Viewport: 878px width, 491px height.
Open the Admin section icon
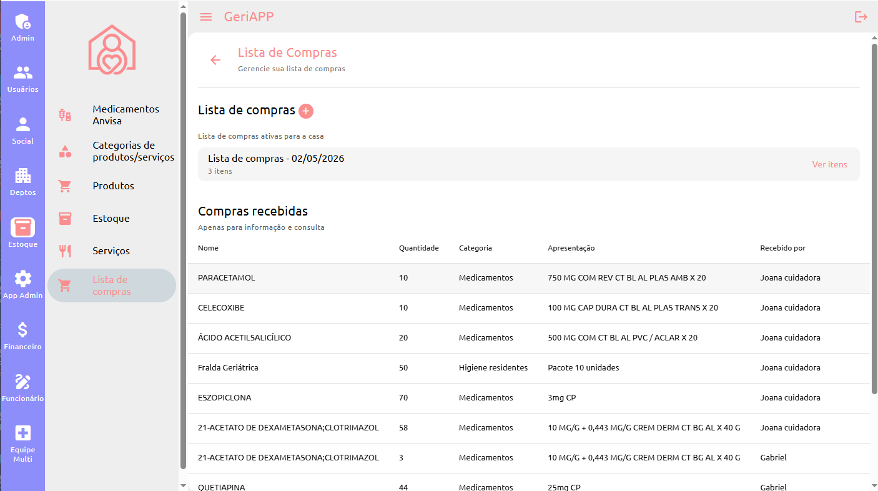click(x=22, y=22)
